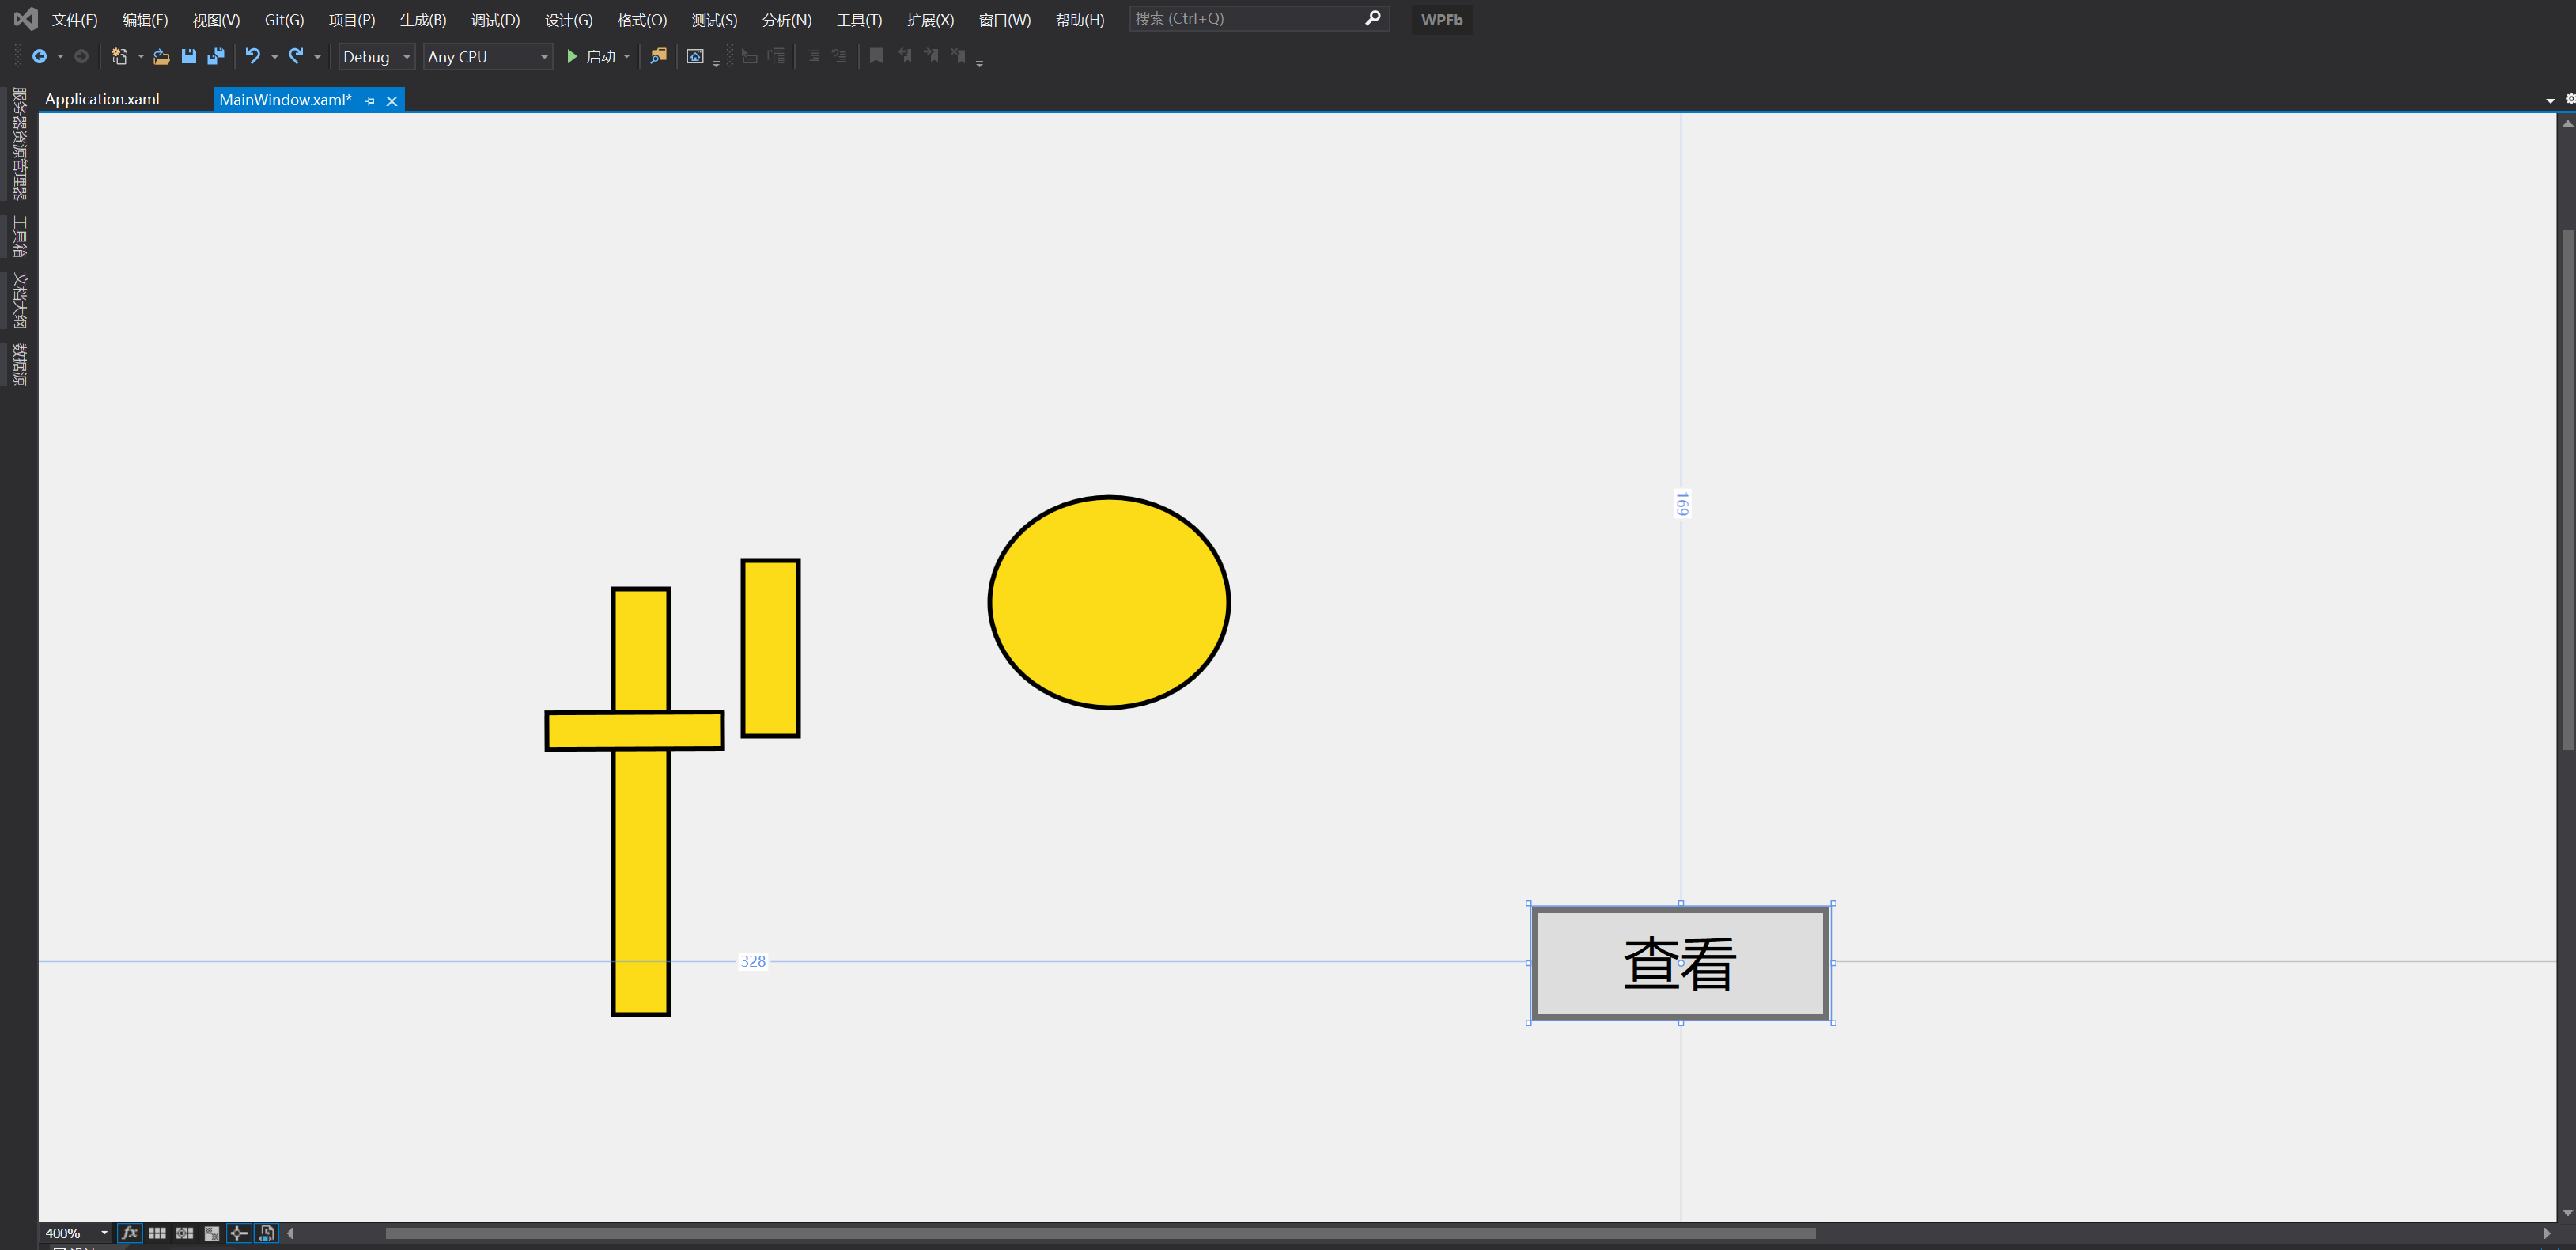Viewport: 2576px width, 1250px height.
Task: Close the MainWindow.xaml tab
Action: click(x=392, y=101)
